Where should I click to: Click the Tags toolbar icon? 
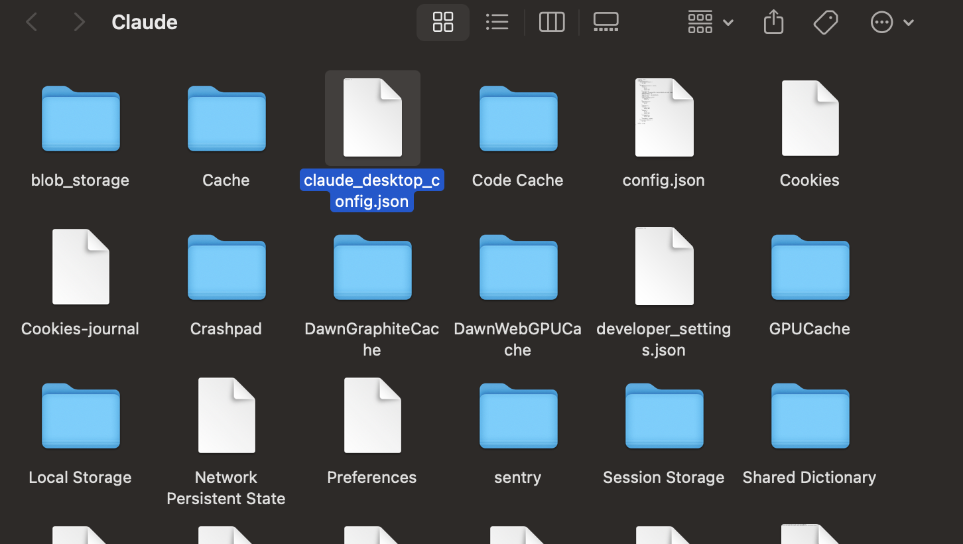point(826,22)
